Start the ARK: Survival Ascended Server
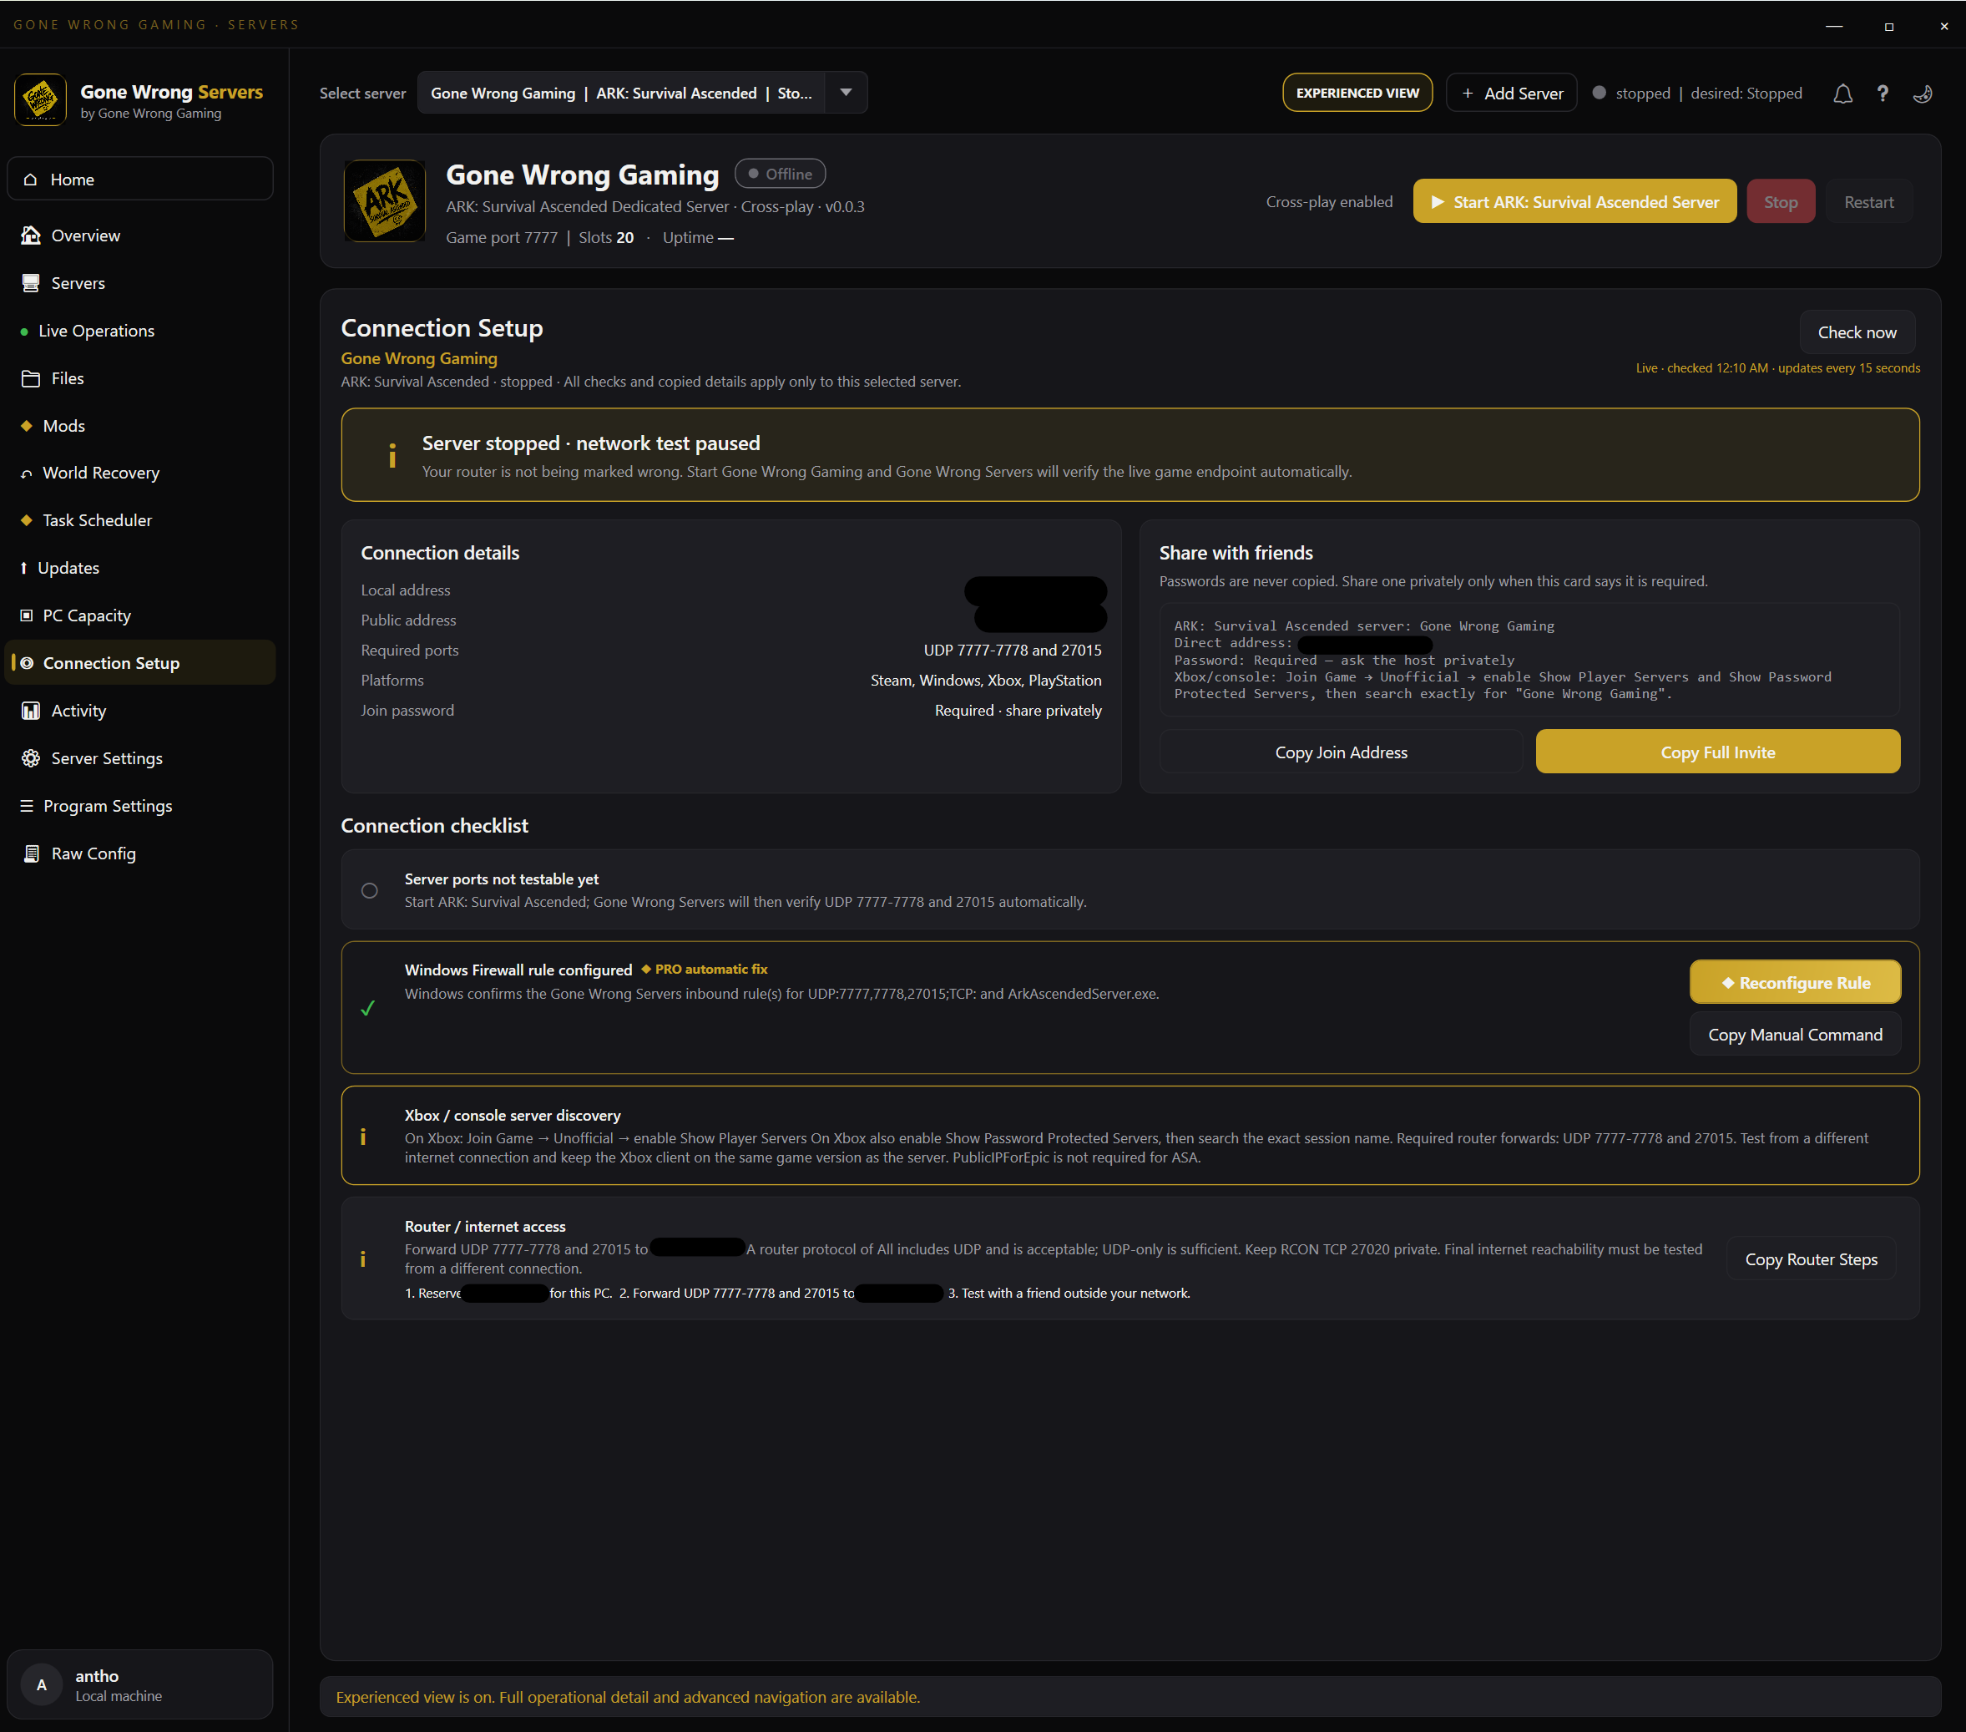Image resolution: width=1966 pixels, height=1732 pixels. [x=1574, y=202]
